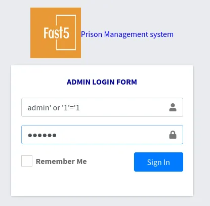Click empty space in password field before lock
The height and width of the screenshot is (206, 210).
111,135
